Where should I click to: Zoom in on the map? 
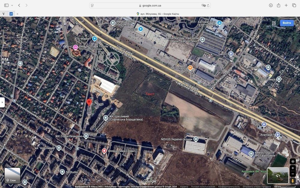point(293,168)
